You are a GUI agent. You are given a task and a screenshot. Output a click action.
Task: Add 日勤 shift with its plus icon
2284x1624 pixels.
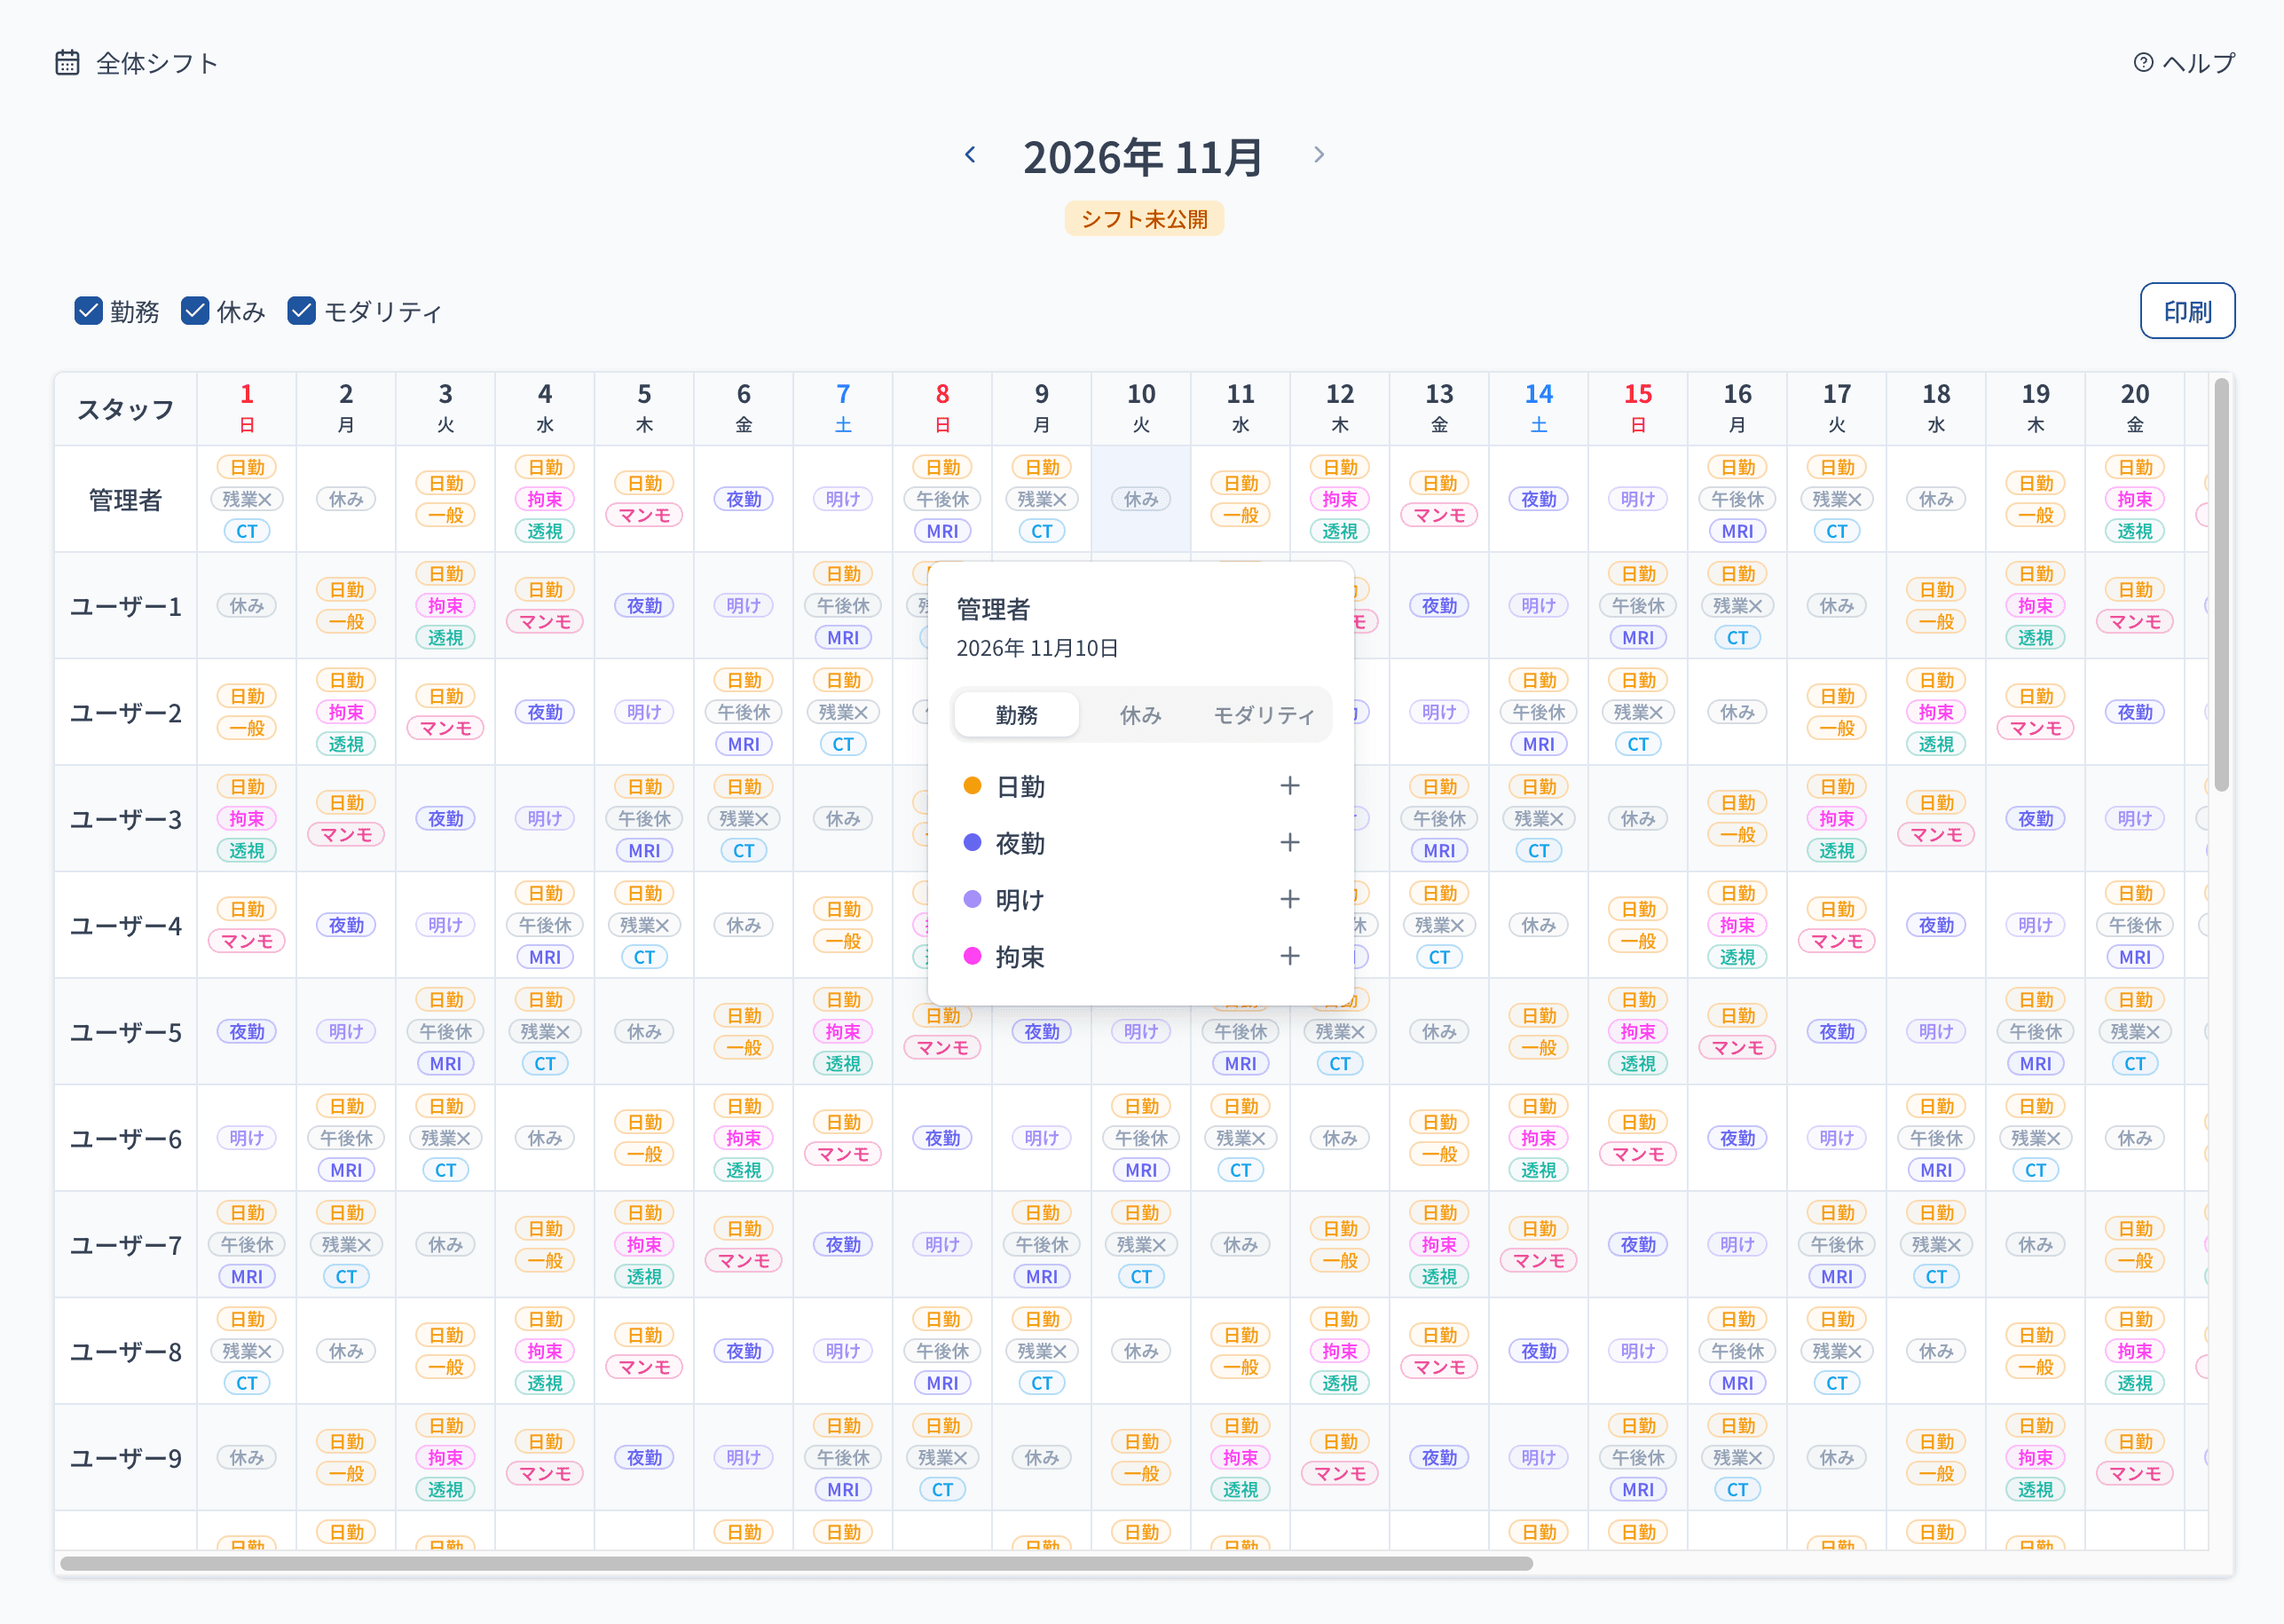pyautogui.click(x=1290, y=786)
